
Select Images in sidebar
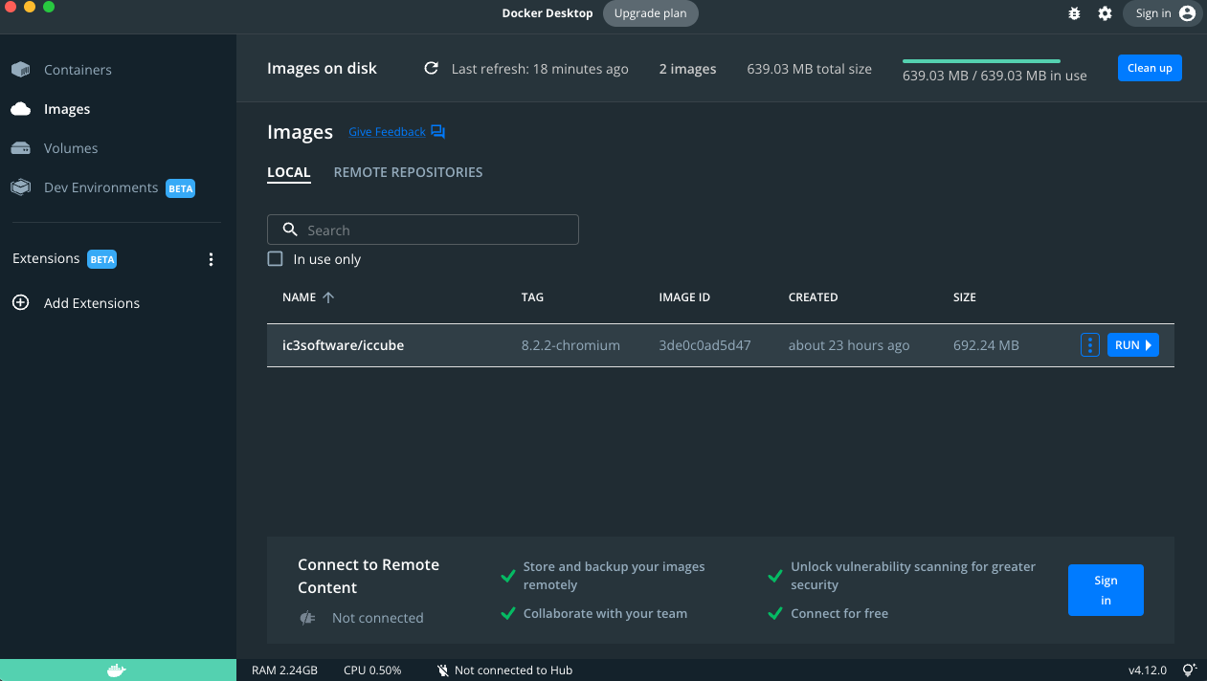[67, 109]
